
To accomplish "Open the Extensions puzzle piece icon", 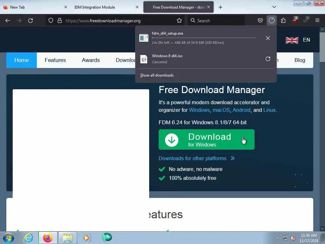I will coord(283,21).
